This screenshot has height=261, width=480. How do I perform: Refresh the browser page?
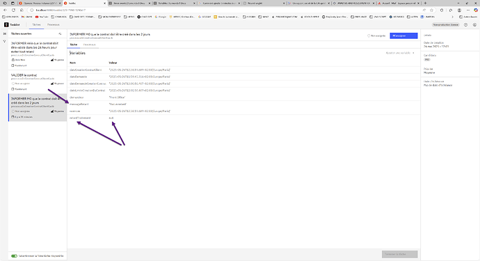(13, 10)
